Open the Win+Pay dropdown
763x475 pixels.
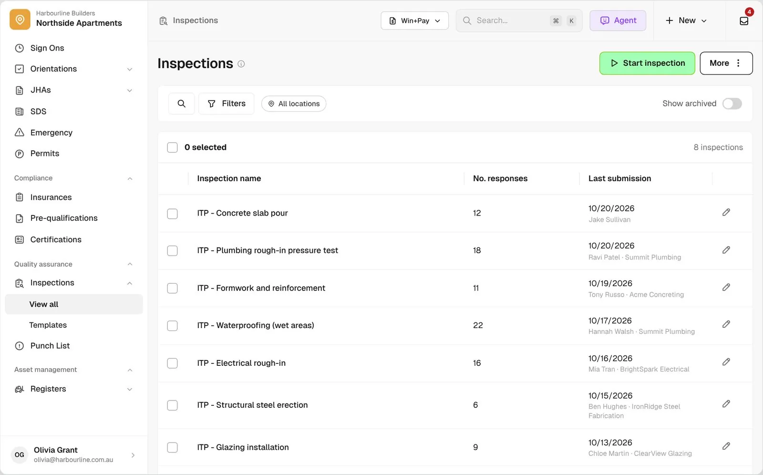click(414, 21)
